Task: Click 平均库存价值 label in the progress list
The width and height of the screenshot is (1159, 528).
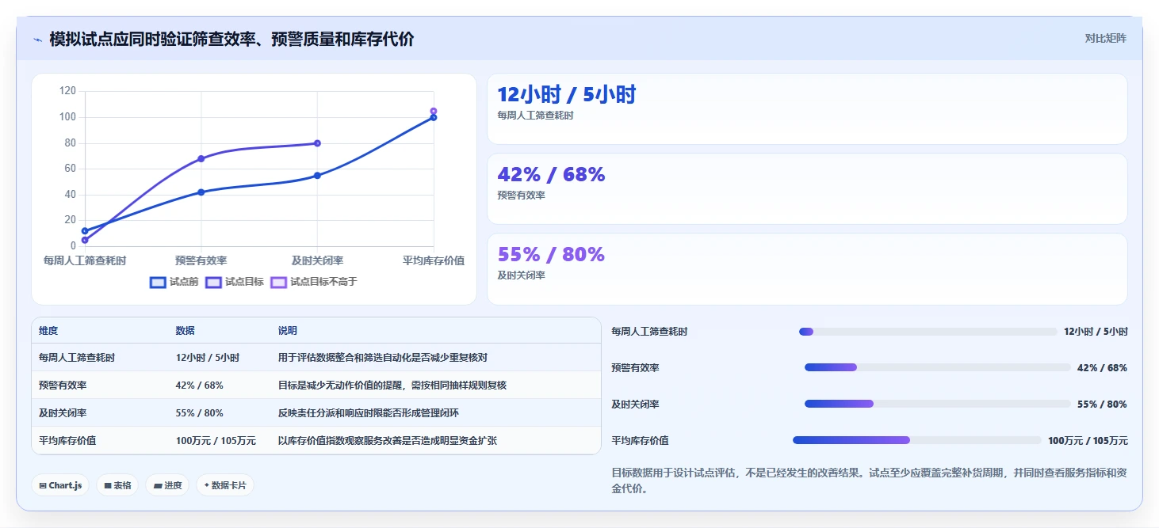Action: click(640, 441)
